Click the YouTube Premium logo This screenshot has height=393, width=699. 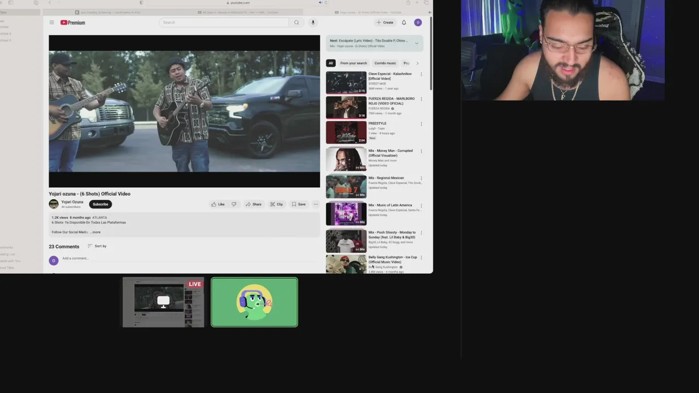(x=73, y=22)
